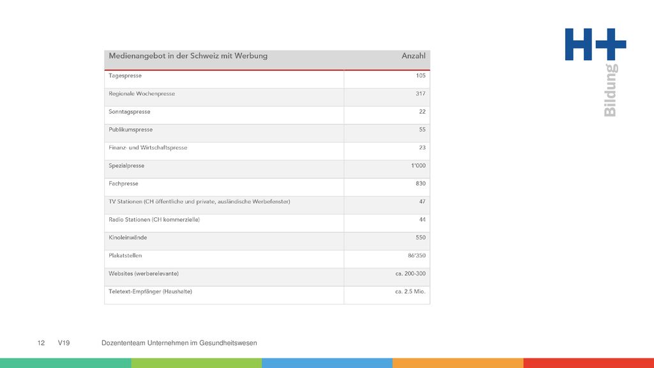Click the value '317'

pyautogui.click(x=420, y=93)
